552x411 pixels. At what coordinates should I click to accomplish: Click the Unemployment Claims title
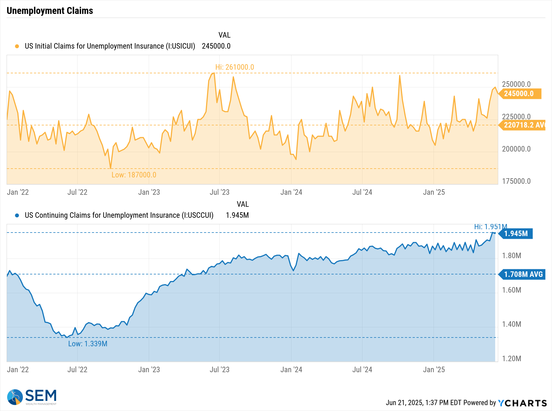pyautogui.click(x=50, y=11)
